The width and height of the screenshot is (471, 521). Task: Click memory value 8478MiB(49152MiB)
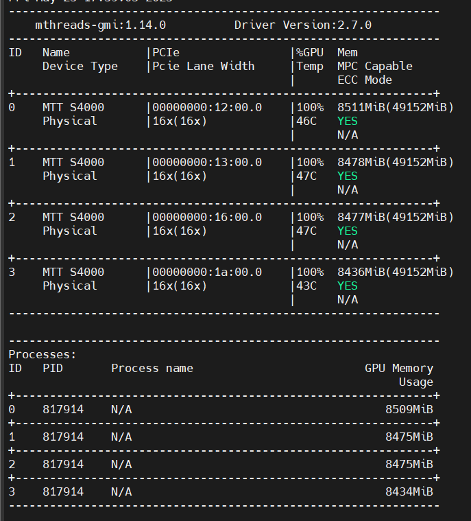tap(396, 163)
